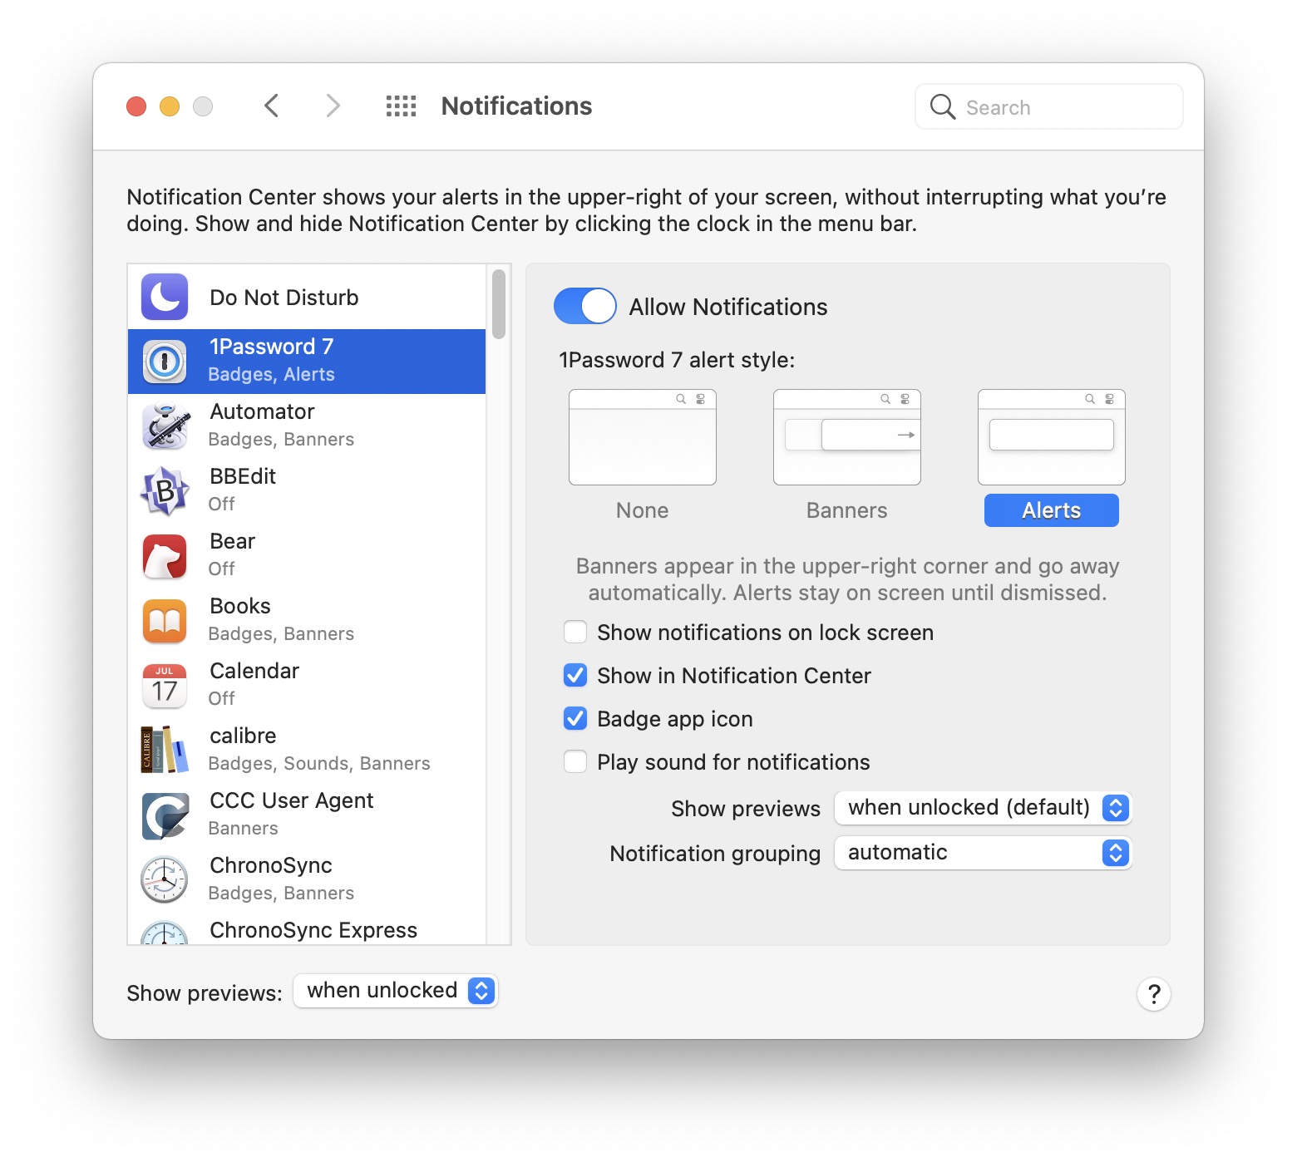Click the search magnifying glass icon
The width and height of the screenshot is (1297, 1162).
(x=943, y=106)
